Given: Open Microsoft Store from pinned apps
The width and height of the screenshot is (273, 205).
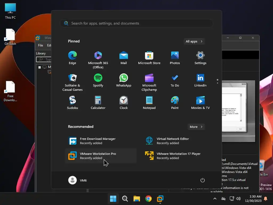Looking at the screenshot, I should click(149, 58).
